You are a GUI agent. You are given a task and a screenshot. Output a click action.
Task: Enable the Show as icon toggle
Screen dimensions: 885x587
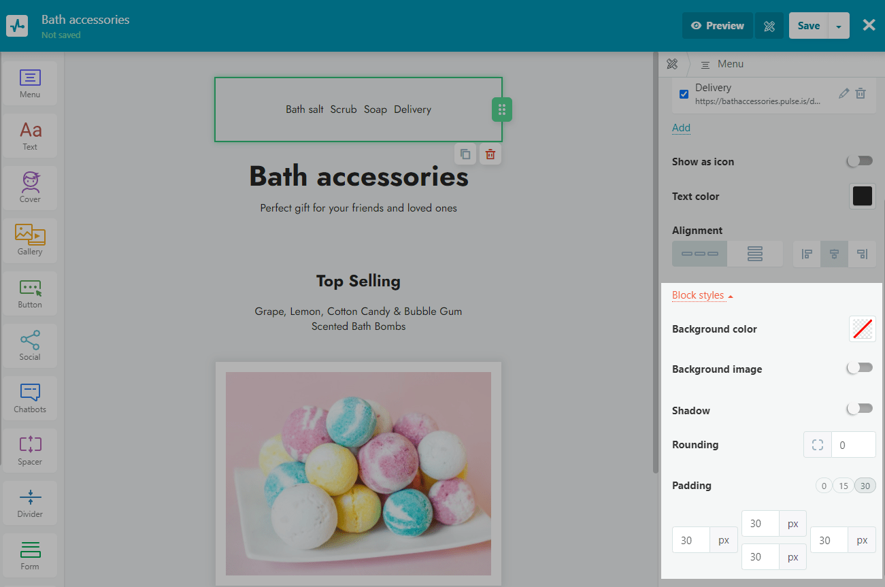tap(859, 161)
